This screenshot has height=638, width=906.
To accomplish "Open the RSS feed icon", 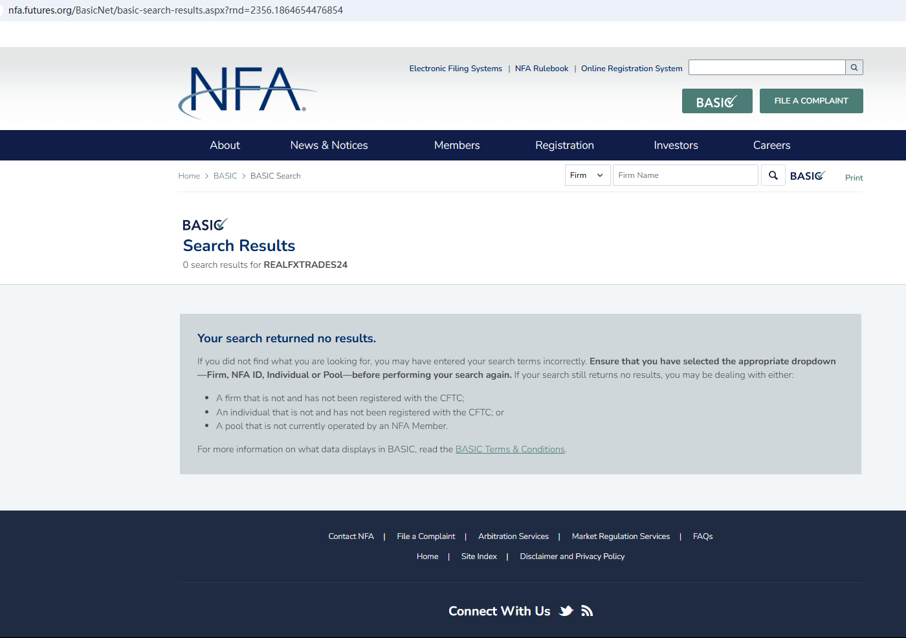I will pos(587,611).
